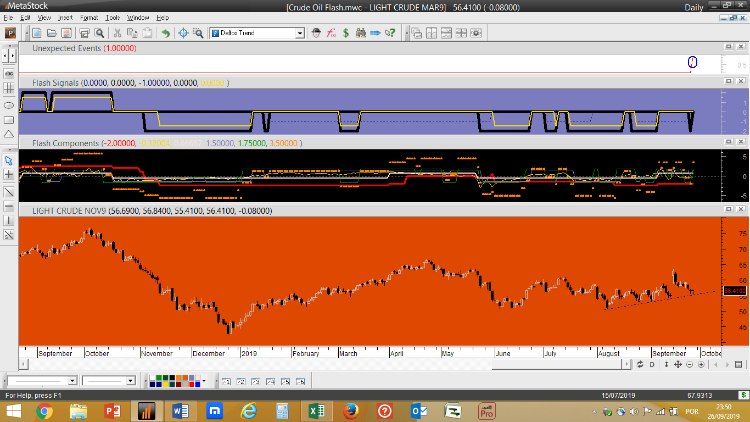Expand the color palette dropdown arrow
The image size is (750, 422).
pos(204,381)
